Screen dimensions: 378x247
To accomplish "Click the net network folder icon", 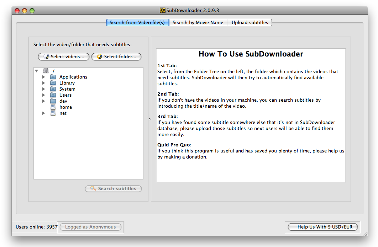I will 53,113.
